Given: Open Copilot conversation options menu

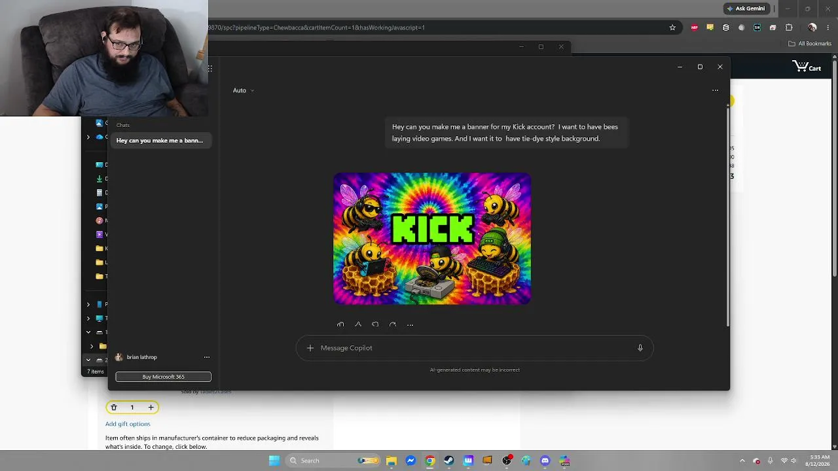Looking at the screenshot, I should pyautogui.click(x=715, y=90).
